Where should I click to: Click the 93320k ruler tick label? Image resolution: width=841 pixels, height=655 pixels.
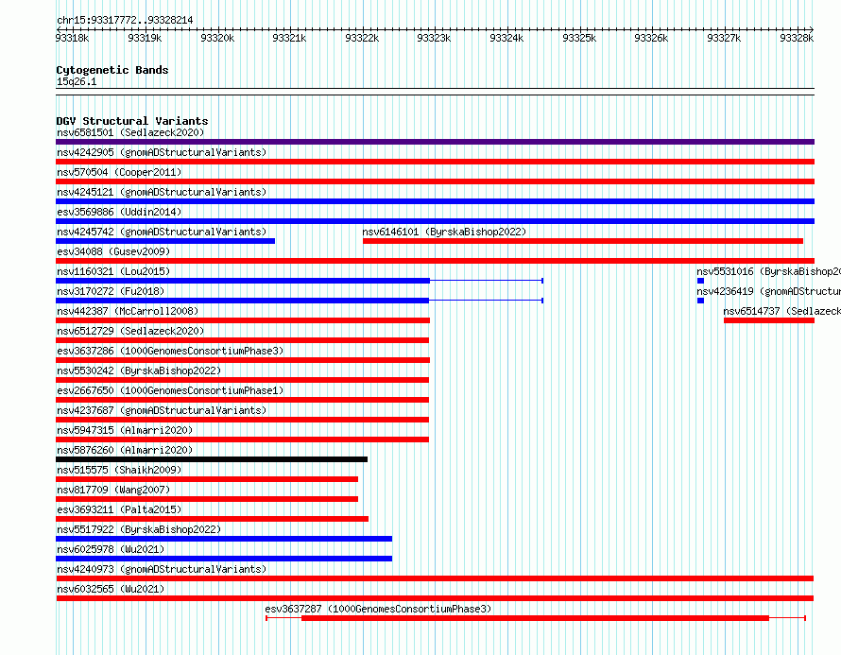(217, 38)
